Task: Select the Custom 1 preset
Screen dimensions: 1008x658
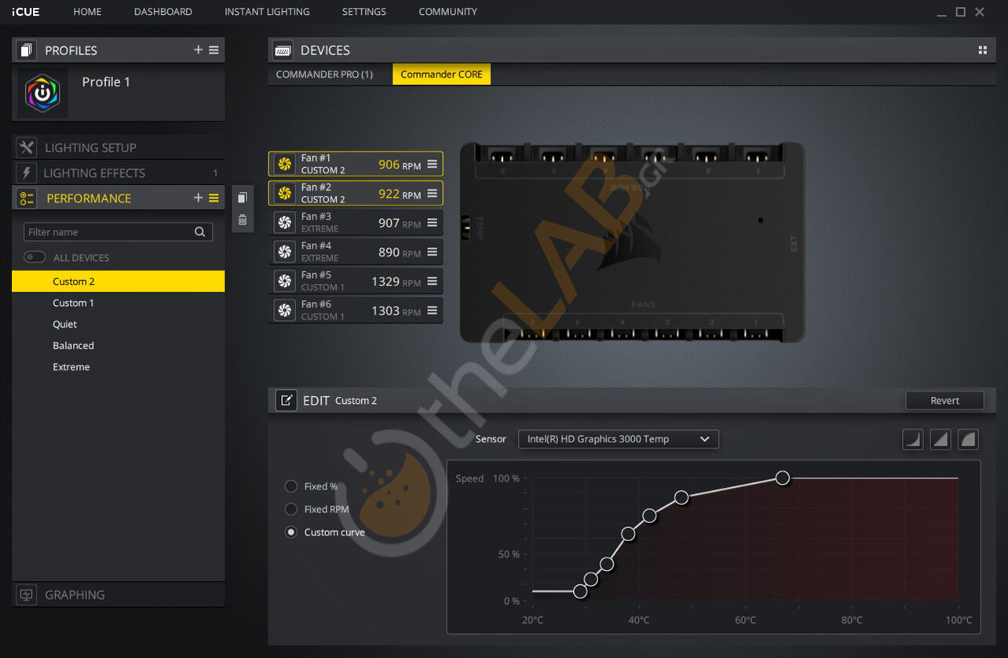Action: click(119, 303)
